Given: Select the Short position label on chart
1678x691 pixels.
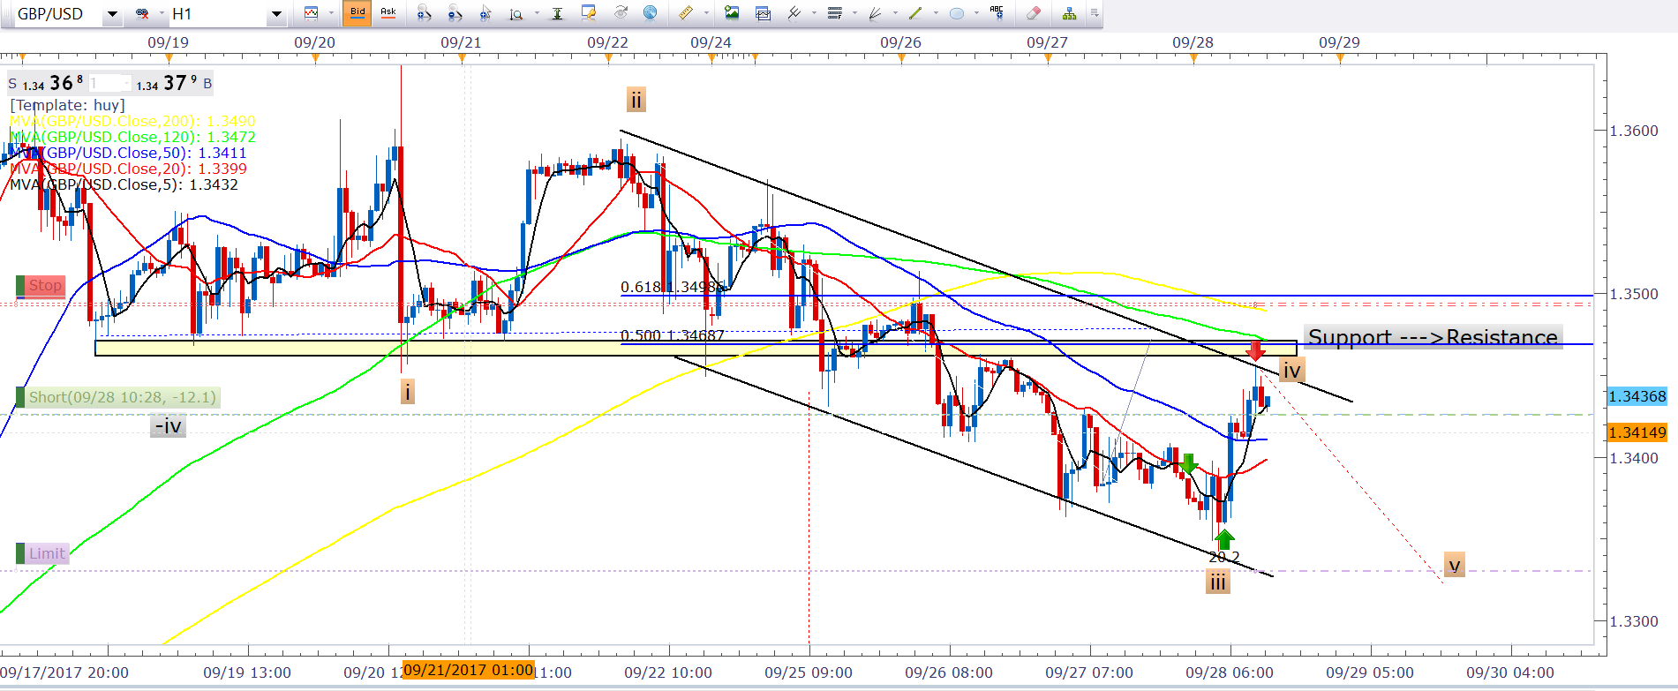Looking at the screenshot, I should pos(121,397).
